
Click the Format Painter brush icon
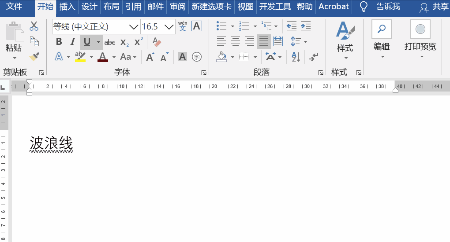point(34,56)
